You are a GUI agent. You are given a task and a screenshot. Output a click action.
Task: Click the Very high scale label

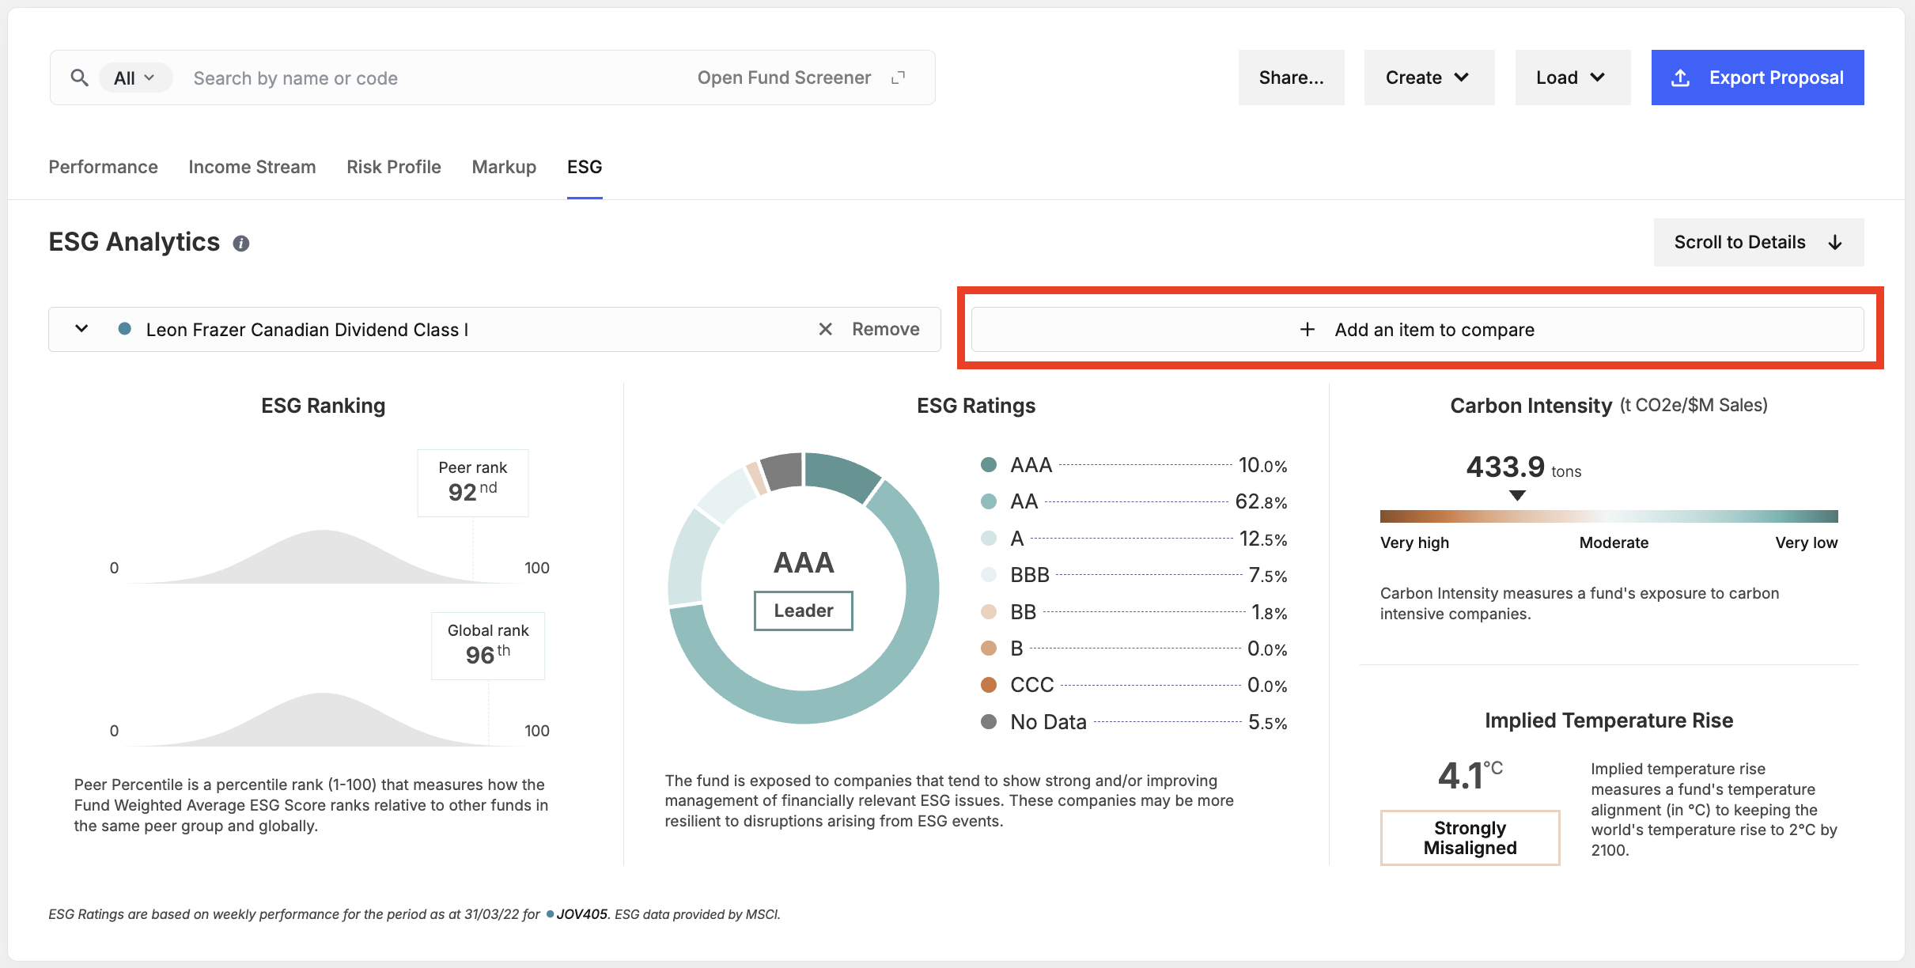1414,543
